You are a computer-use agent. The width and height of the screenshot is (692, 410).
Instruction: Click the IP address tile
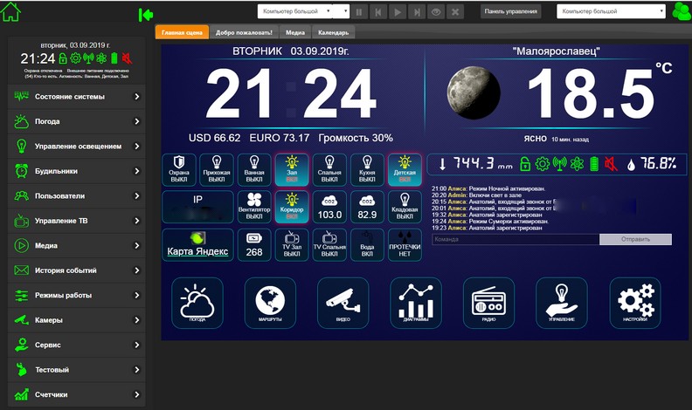(197, 207)
